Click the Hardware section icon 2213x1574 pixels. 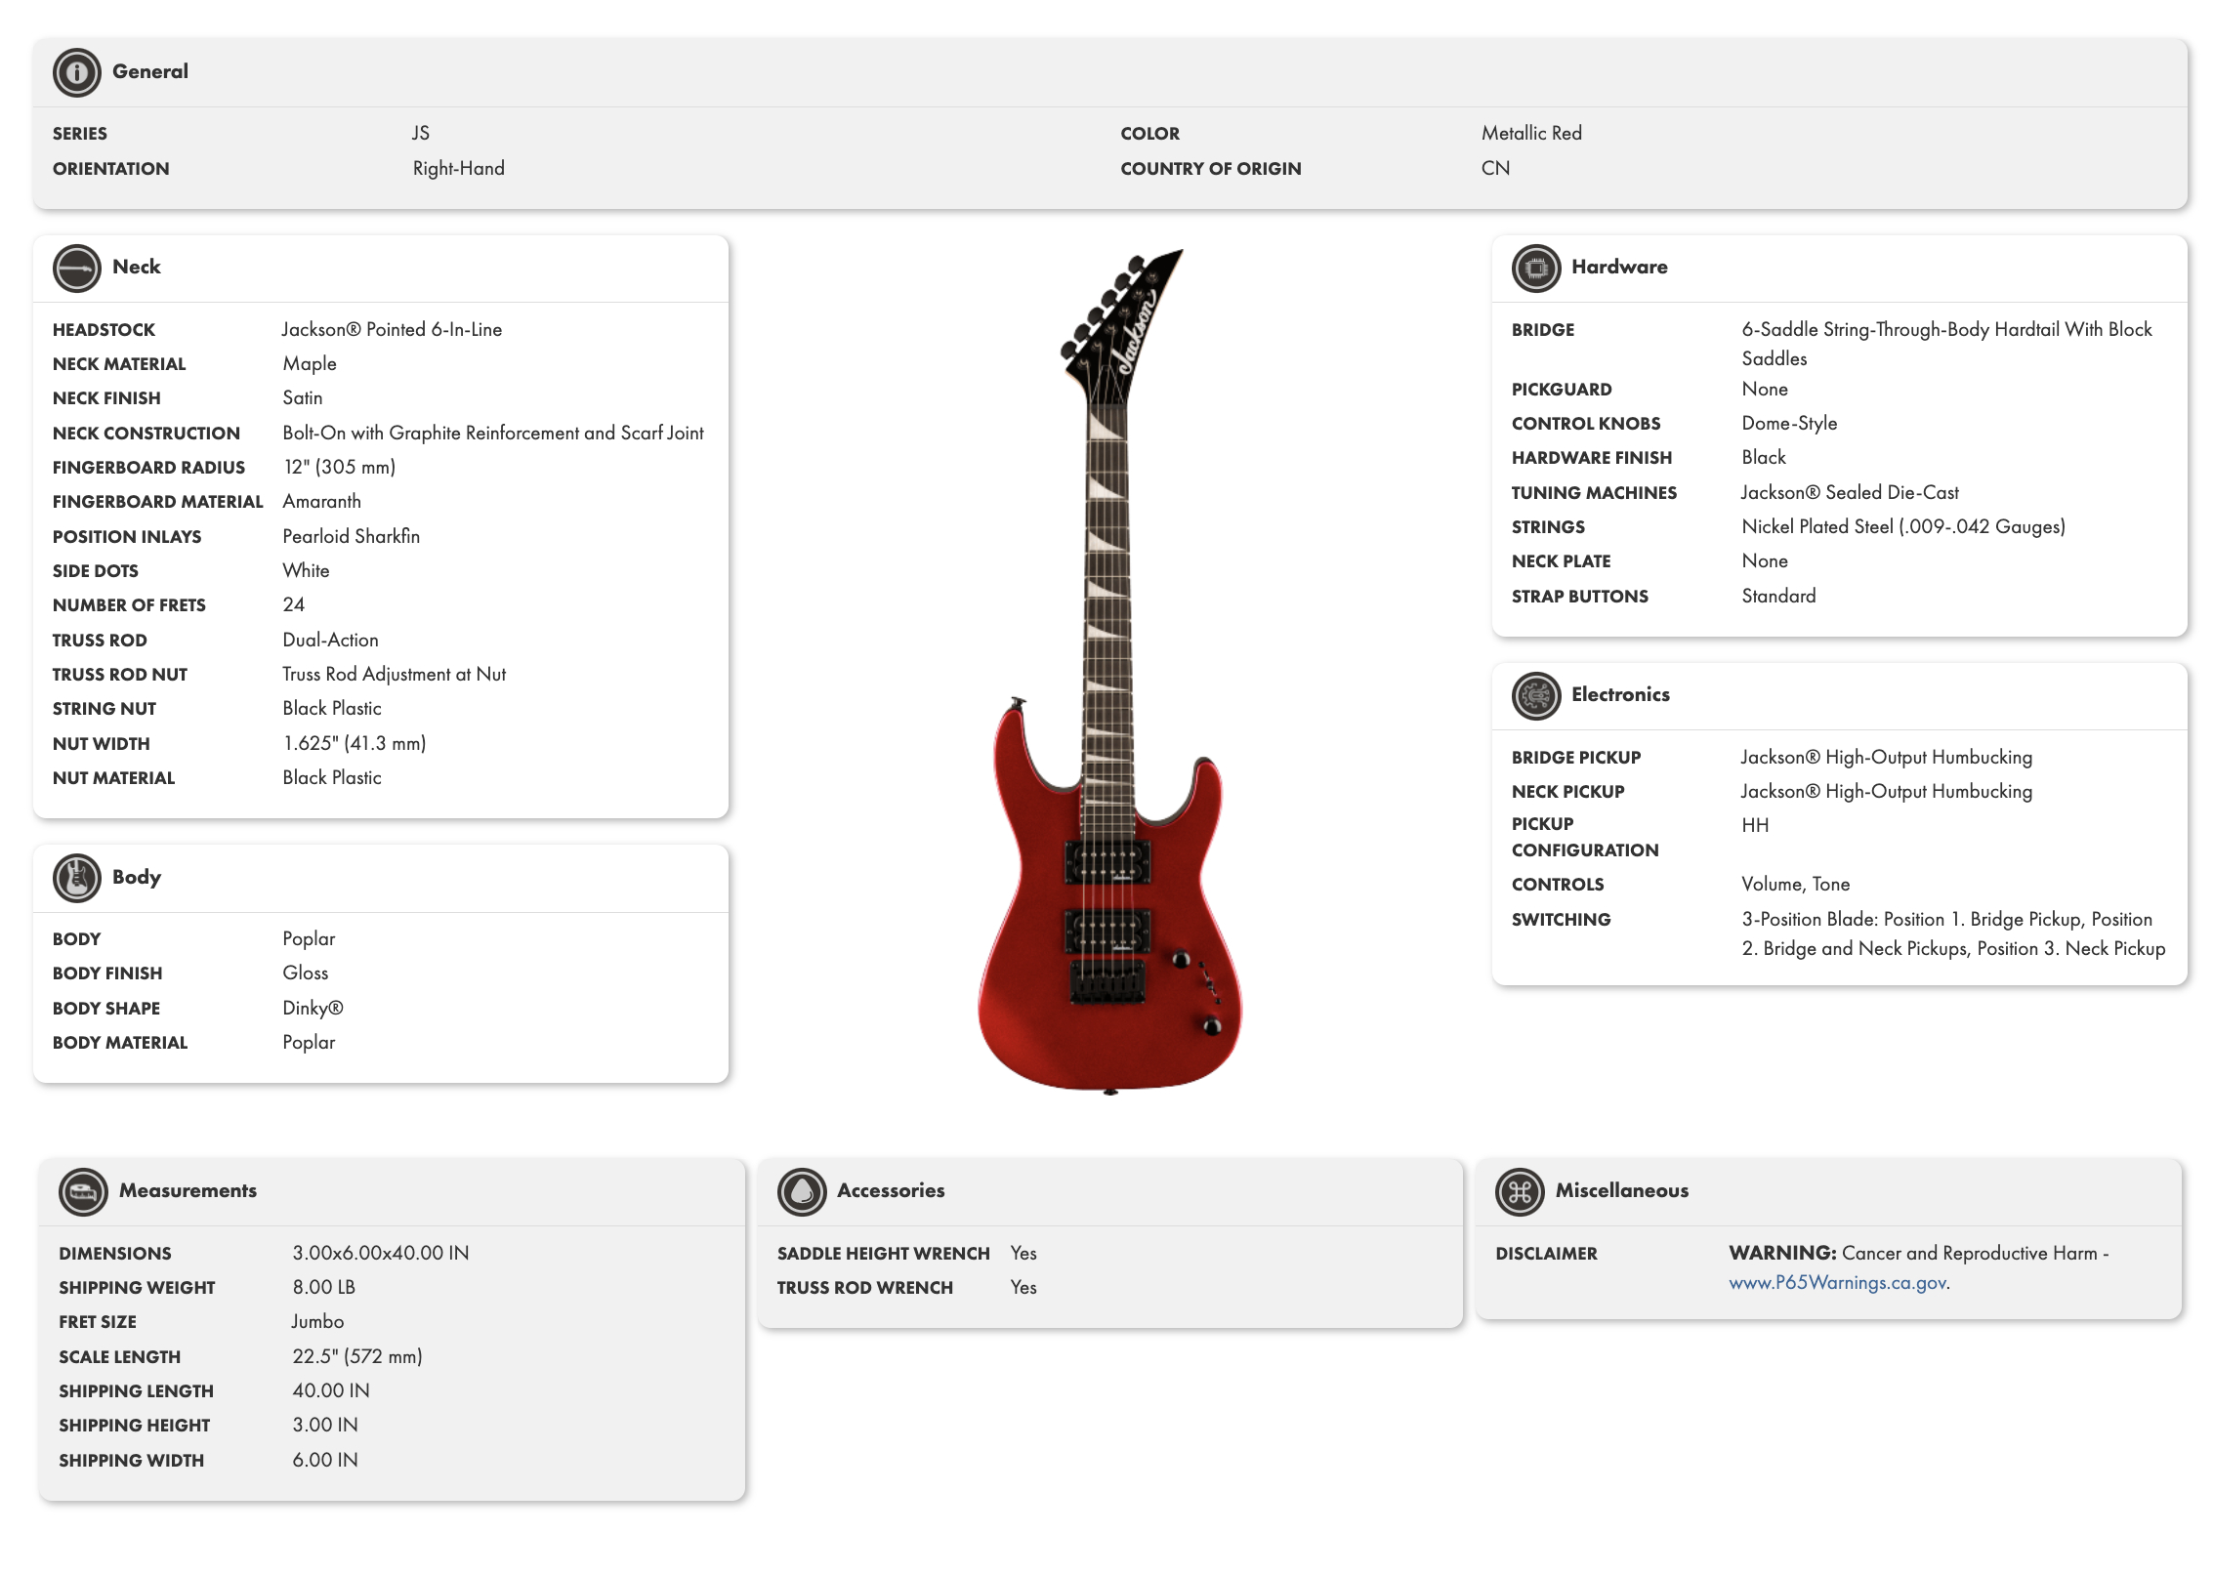(1536, 268)
